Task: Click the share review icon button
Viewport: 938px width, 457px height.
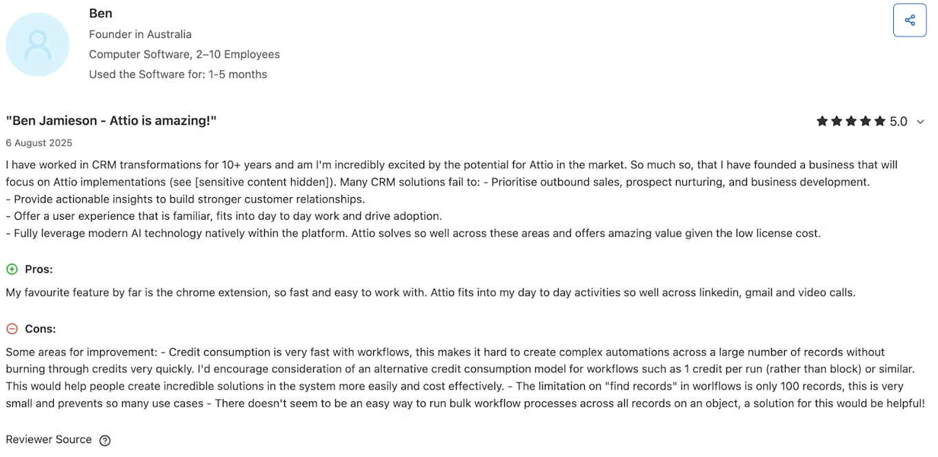Action: pos(909,20)
